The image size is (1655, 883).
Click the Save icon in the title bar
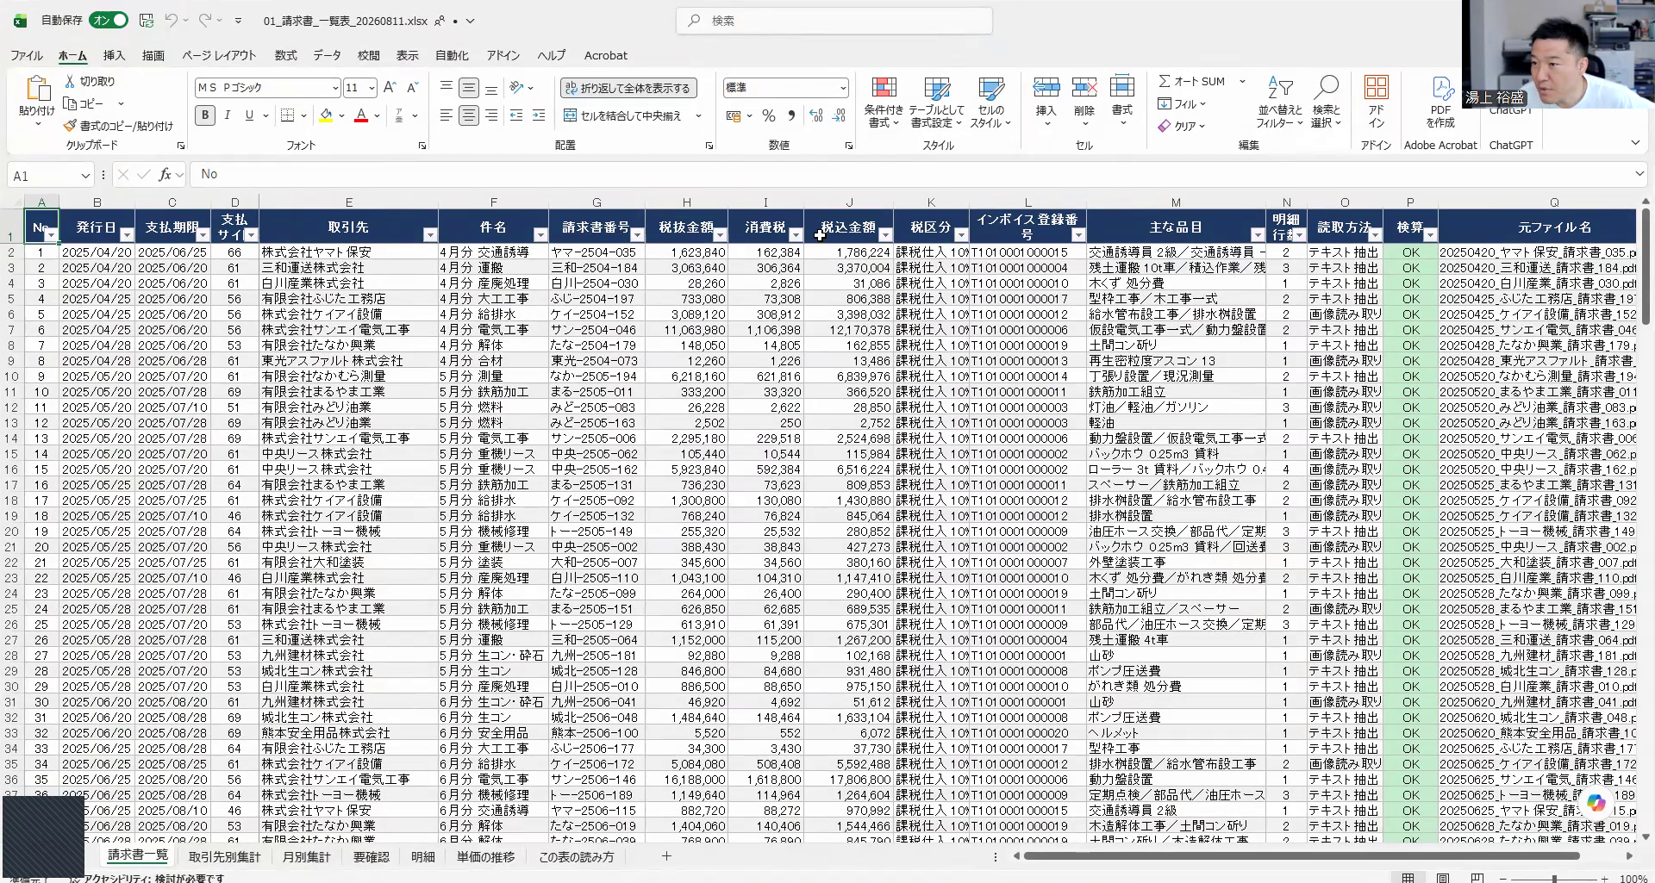pos(147,20)
